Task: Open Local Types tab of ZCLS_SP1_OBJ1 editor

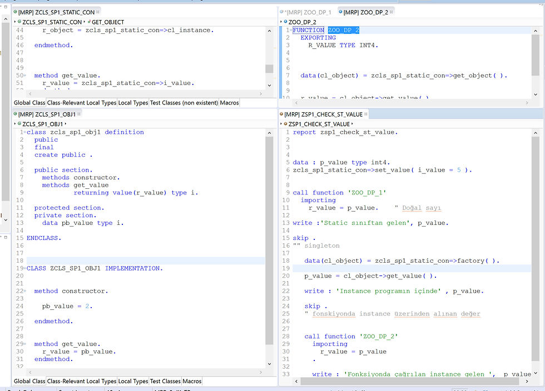Action: (x=133, y=381)
